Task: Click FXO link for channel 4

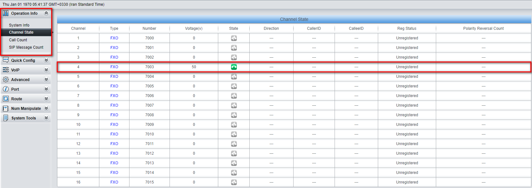Action: [114, 67]
